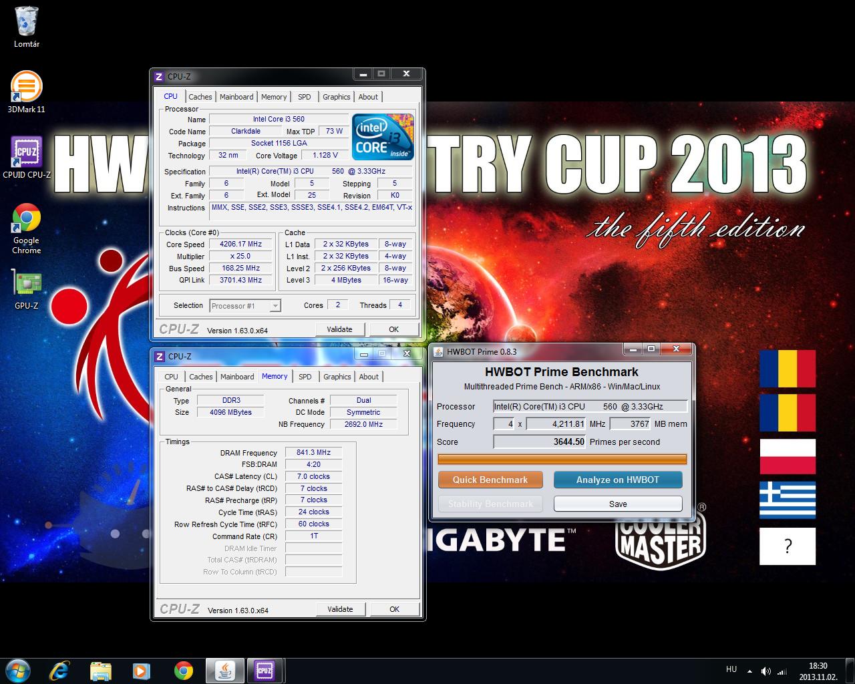Open the Processor #1 selection dropdown

point(245,306)
